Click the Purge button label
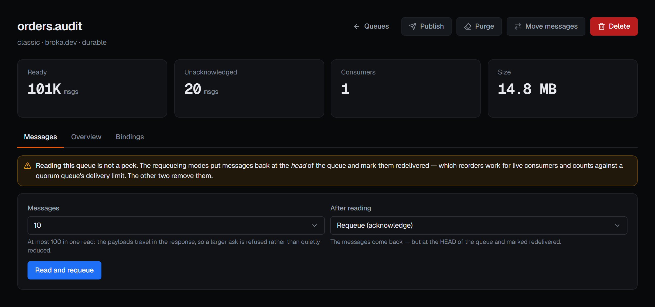The width and height of the screenshot is (655, 307). (485, 26)
